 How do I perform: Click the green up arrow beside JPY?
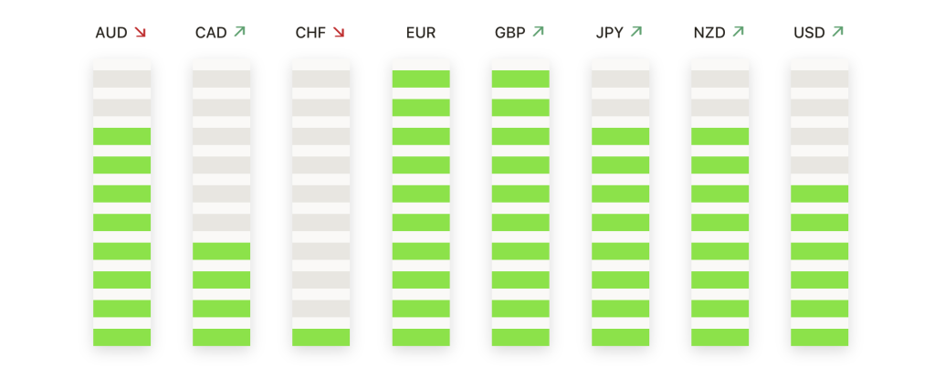pyautogui.click(x=637, y=32)
